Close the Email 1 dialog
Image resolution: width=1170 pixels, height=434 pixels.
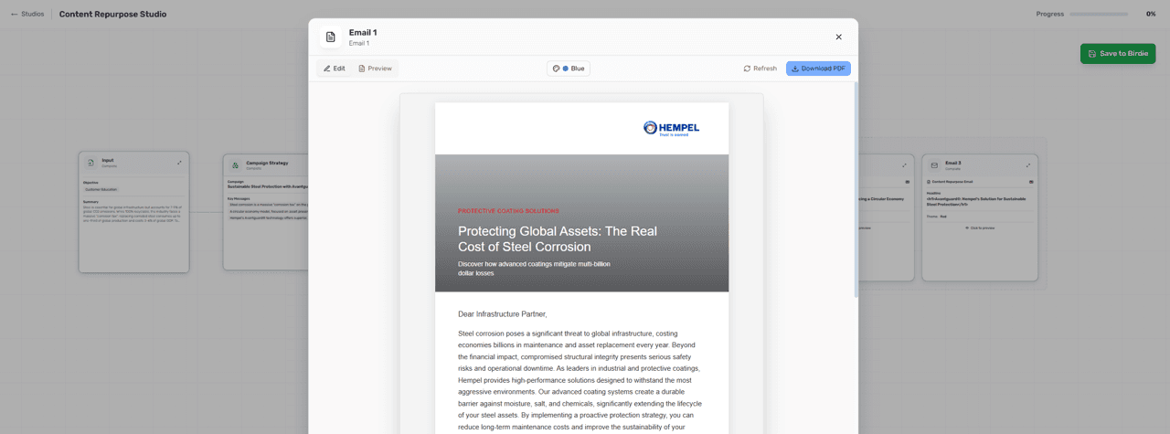[x=839, y=37]
